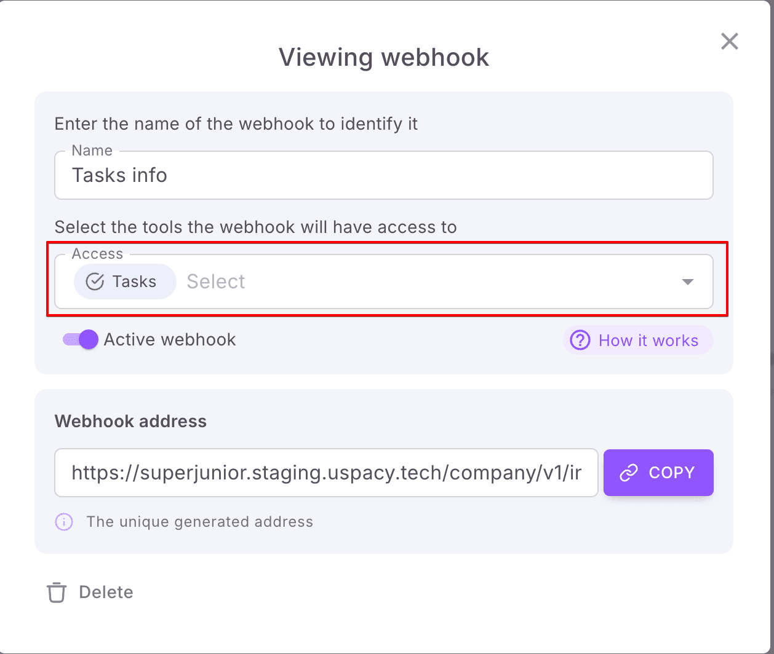This screenshot has width=774, height=654.
Task: Expand the Access dropdown arrow
Action: tap(688, 282)
